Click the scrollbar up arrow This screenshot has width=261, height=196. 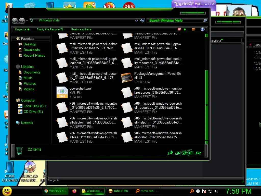click(x=206, y=35)
